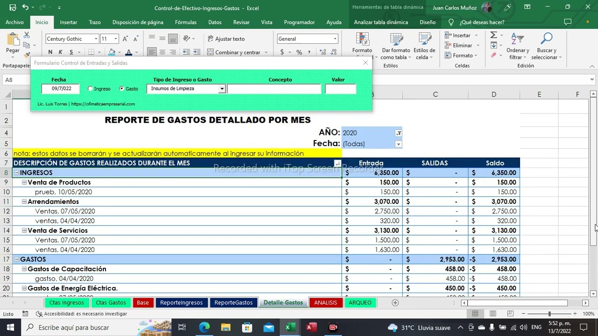598x336 pixels.
Task: Click the Concepto input field
Action: [274, 89]
